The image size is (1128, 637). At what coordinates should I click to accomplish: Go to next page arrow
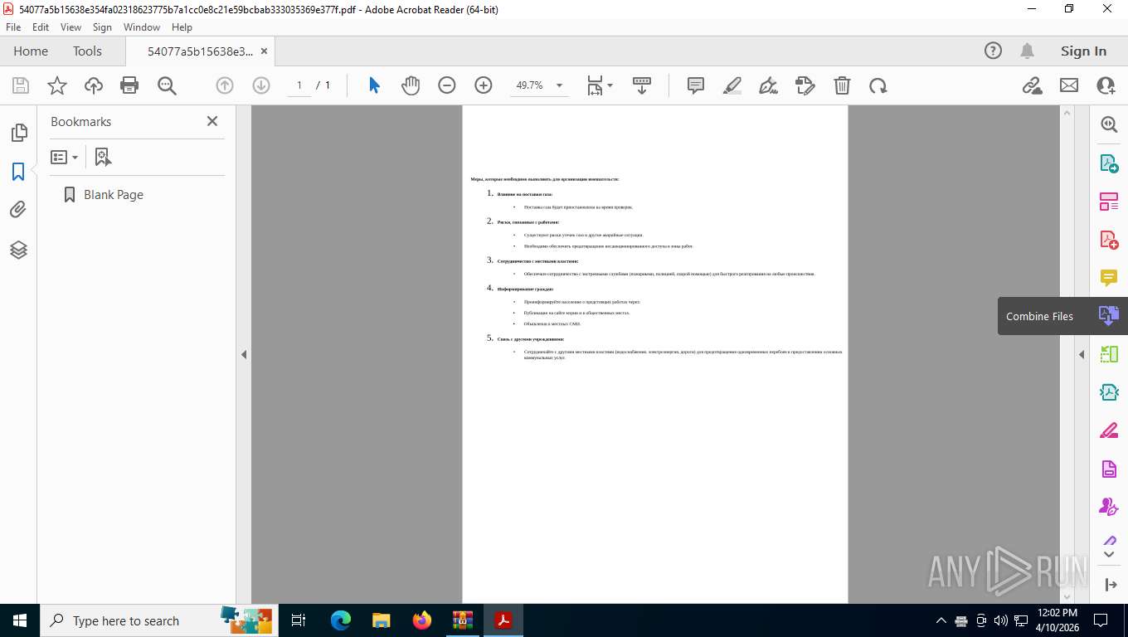[x=261, y=85]
